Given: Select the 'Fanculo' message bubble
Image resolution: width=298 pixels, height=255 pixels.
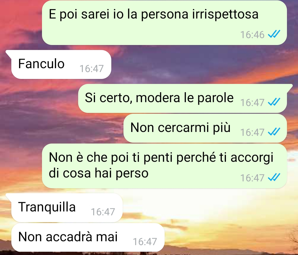Looking at the screenshot, I should [61, 64].
